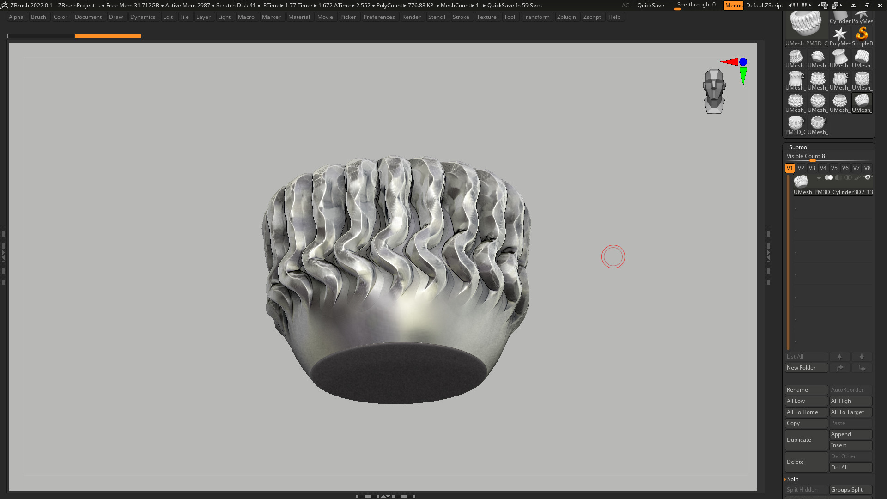Select the large current UMesh_PM3D_C tool thumbnail

click(806, 29)
